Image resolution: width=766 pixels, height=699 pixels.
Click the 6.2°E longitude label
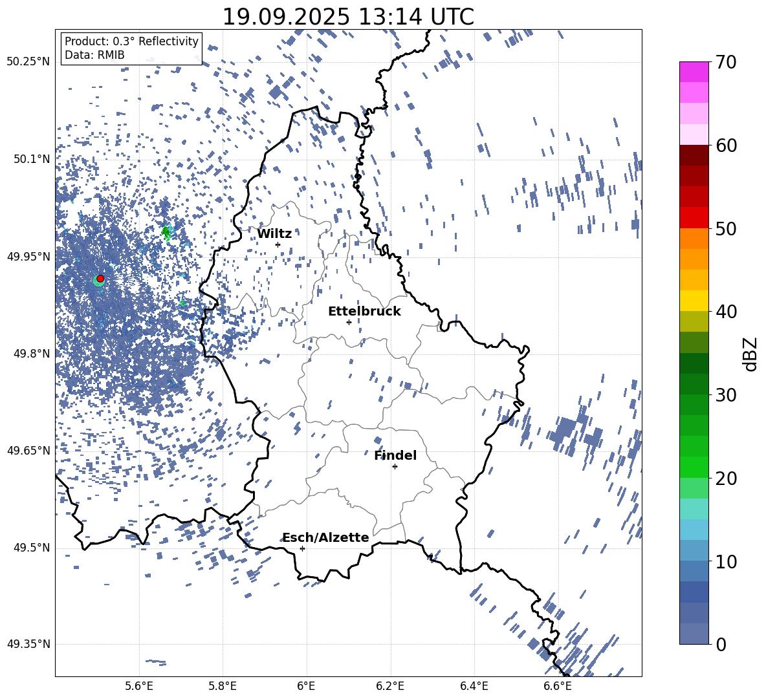click(390, 686)
